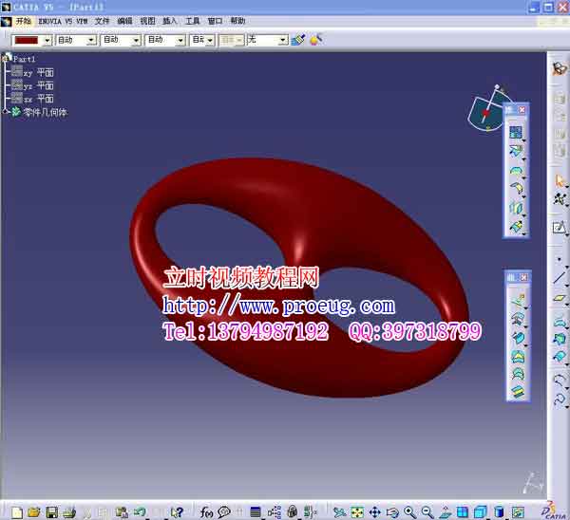Open the 无 dropdown
The width and height of the screenshot is (570, 520).
[x=283, y=40]
